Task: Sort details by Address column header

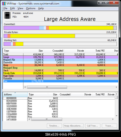Action: 15,94
